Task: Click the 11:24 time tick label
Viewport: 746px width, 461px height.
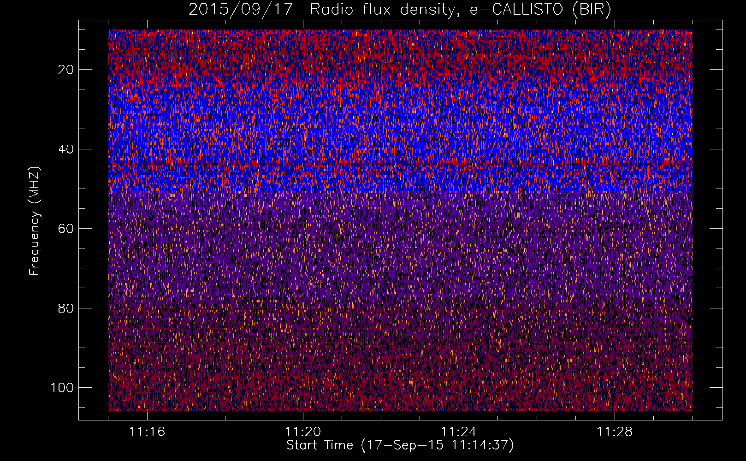Action: (x=459, y=432)
